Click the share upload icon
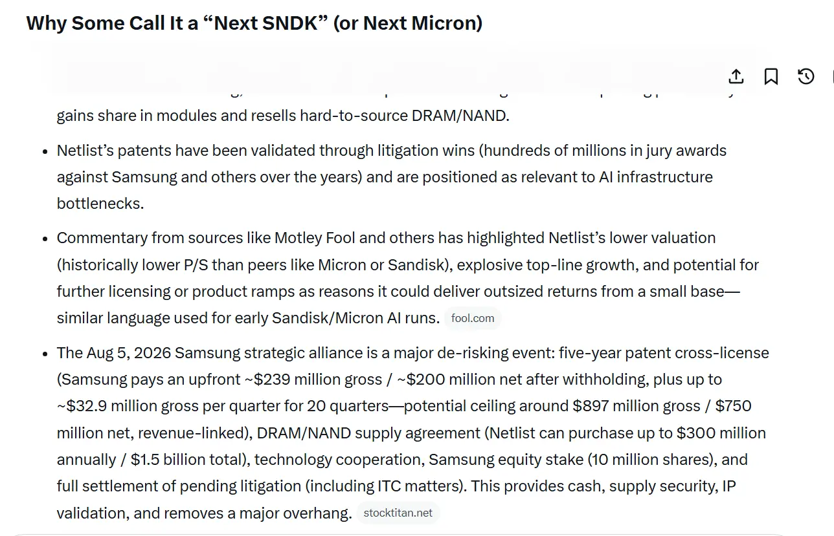This screenshot has height=536, width=834. point(736,76)
